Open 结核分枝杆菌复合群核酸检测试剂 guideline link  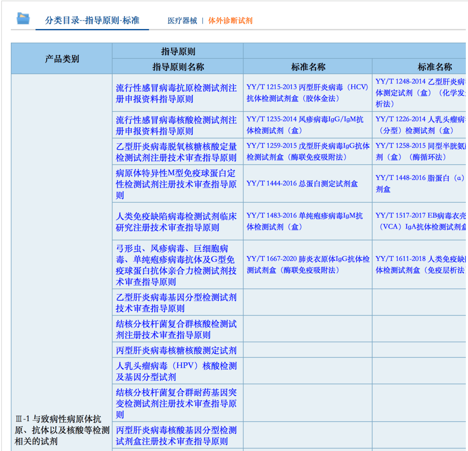[x=176, y=329]
